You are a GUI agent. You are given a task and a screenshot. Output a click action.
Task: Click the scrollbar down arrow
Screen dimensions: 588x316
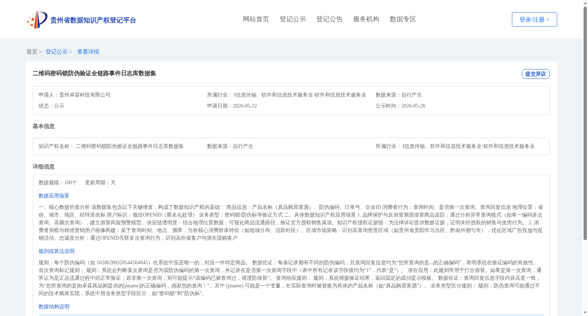click(585, 313)
